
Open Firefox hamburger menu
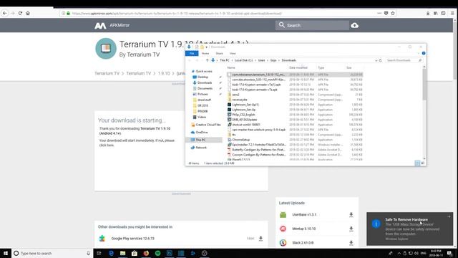point(452,13)
